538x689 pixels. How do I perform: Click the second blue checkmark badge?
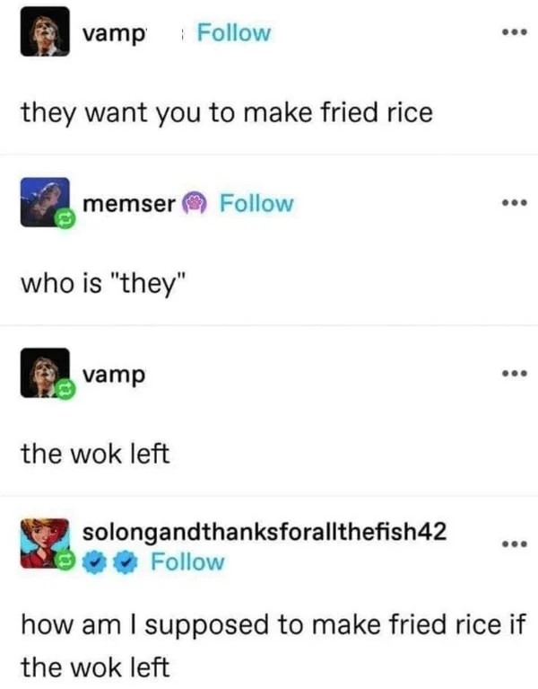coord(126,562)
